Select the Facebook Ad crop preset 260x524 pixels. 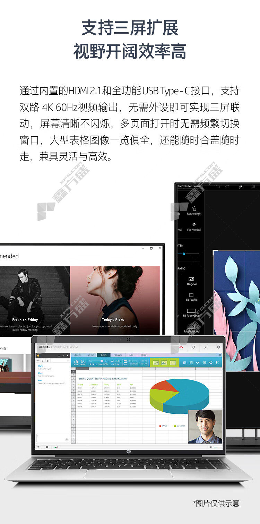[191, 327]
